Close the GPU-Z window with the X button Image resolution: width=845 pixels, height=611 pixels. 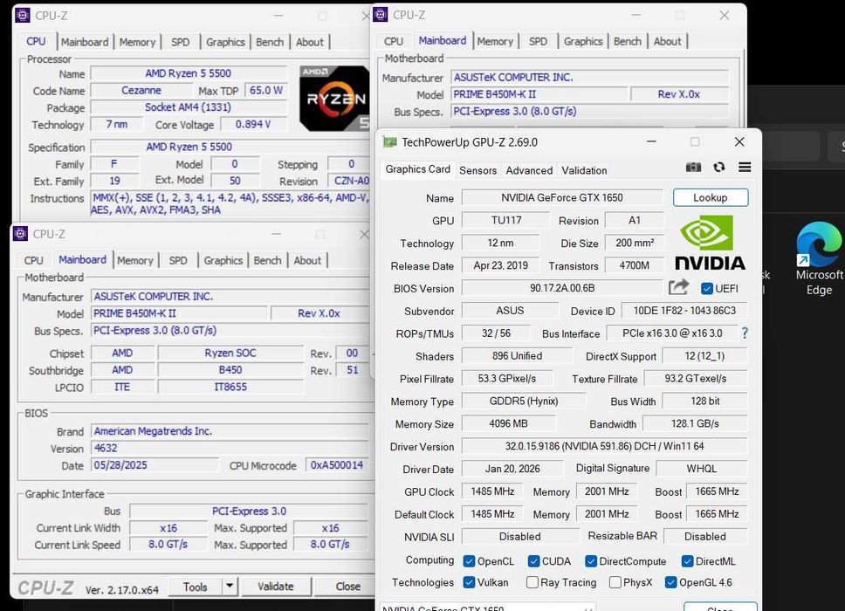point(739,141)
